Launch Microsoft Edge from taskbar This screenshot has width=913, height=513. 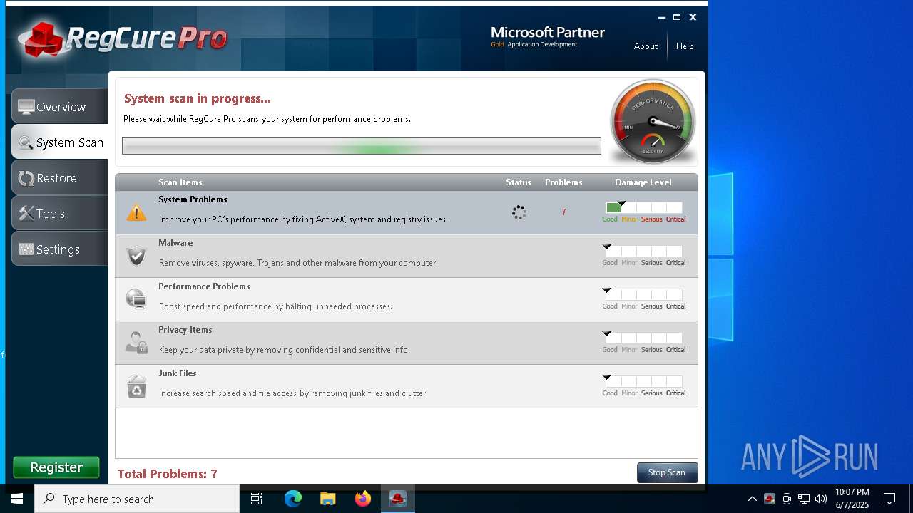[292, 499]
